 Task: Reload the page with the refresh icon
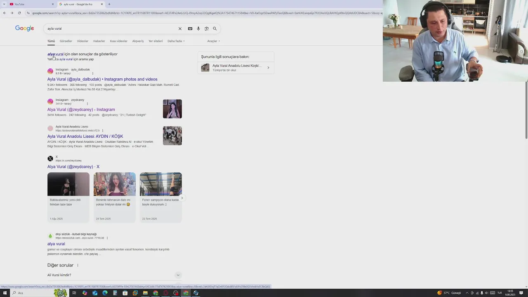coord(19,13)
